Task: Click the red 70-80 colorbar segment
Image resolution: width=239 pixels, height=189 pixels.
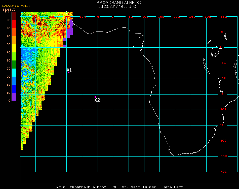Action: [x=14, y=24]
